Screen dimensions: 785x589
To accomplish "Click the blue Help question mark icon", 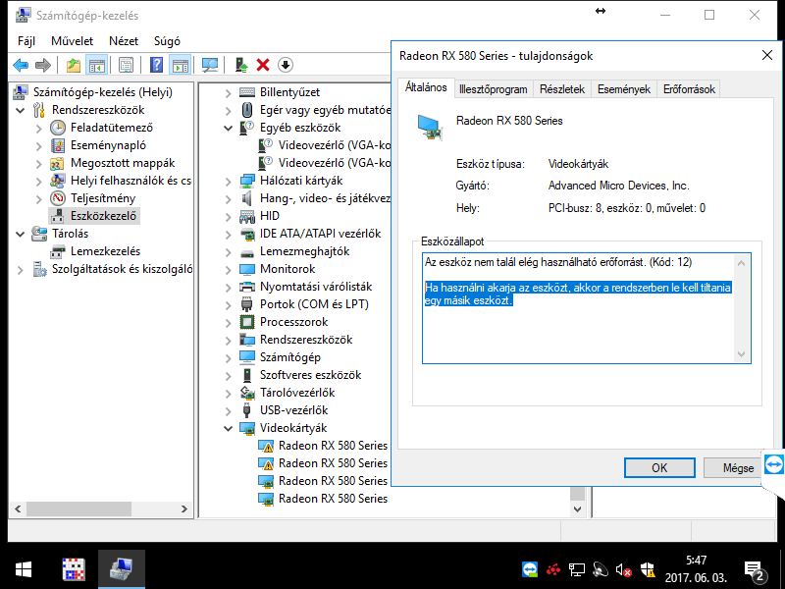I will pos(156,65).
